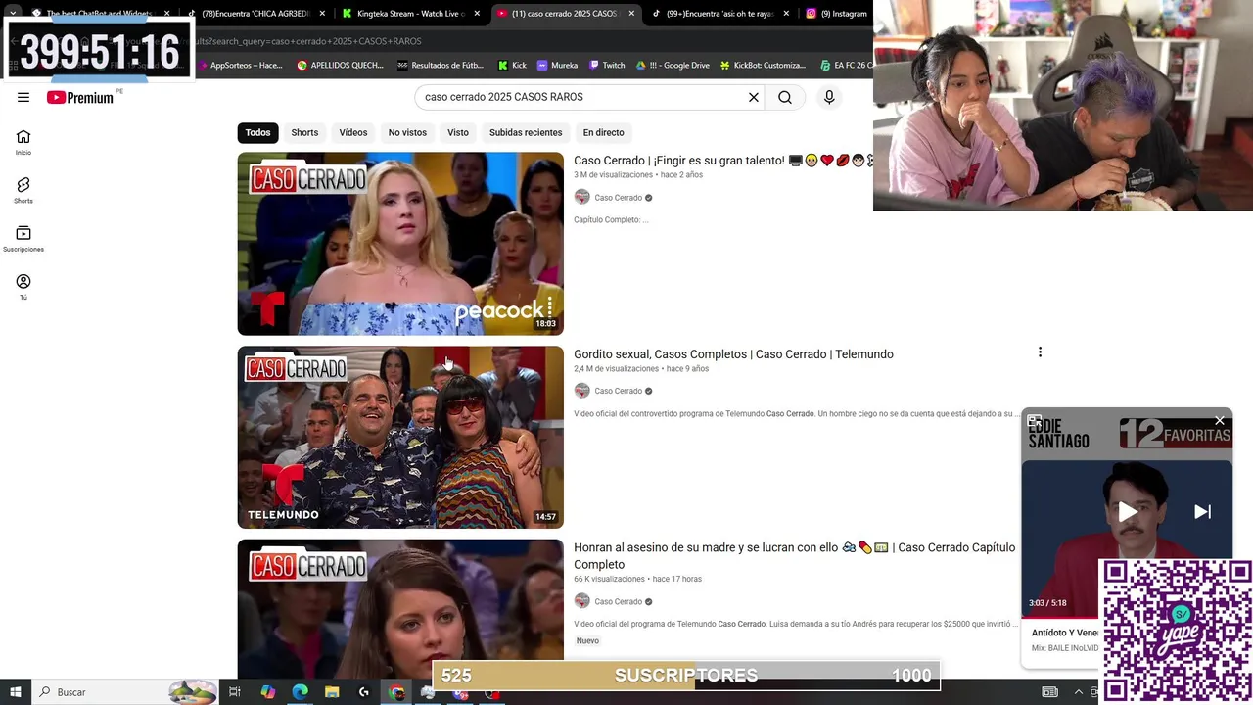Open the YouTube hamburger guide menu
Screen dimensions: 1253x705
(23, 97)
